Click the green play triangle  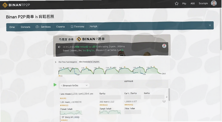55,85
